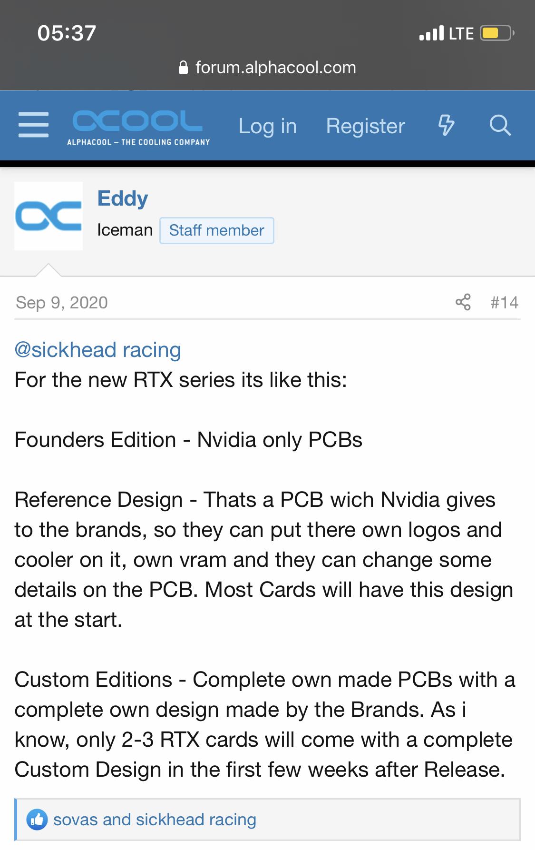
Task: Tap the battery indicator in status bar
Action: 497,33
